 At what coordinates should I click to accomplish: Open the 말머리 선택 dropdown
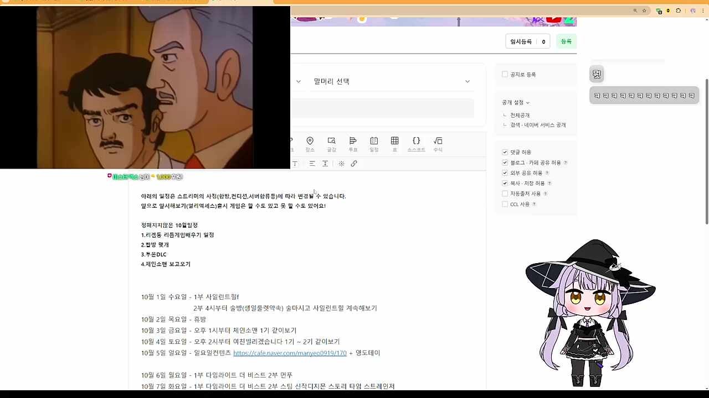point(392,81)
